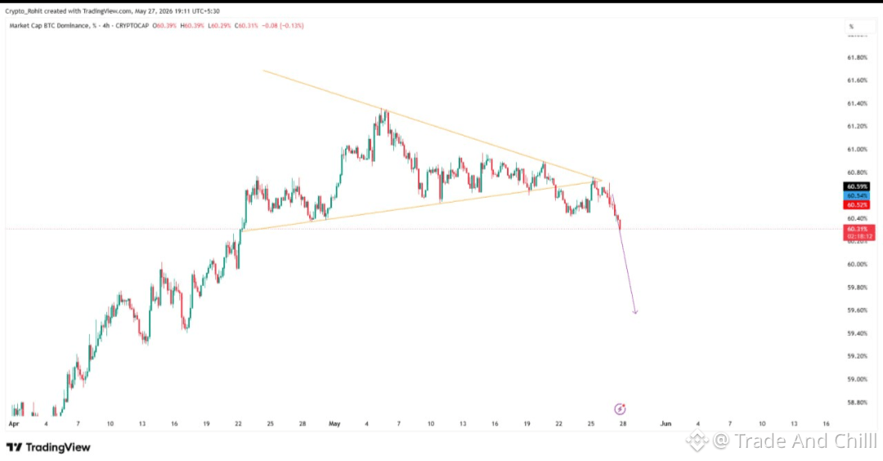Select the ascending lower orange trendline

coord(423,205)
